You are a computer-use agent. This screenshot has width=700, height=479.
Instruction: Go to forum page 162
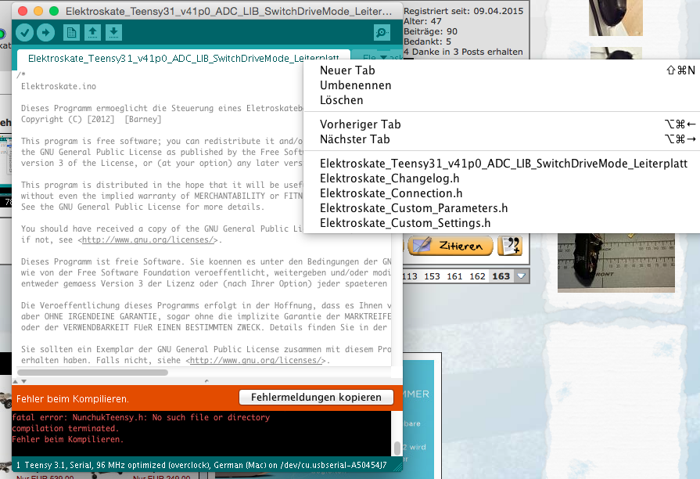[477, 276]
